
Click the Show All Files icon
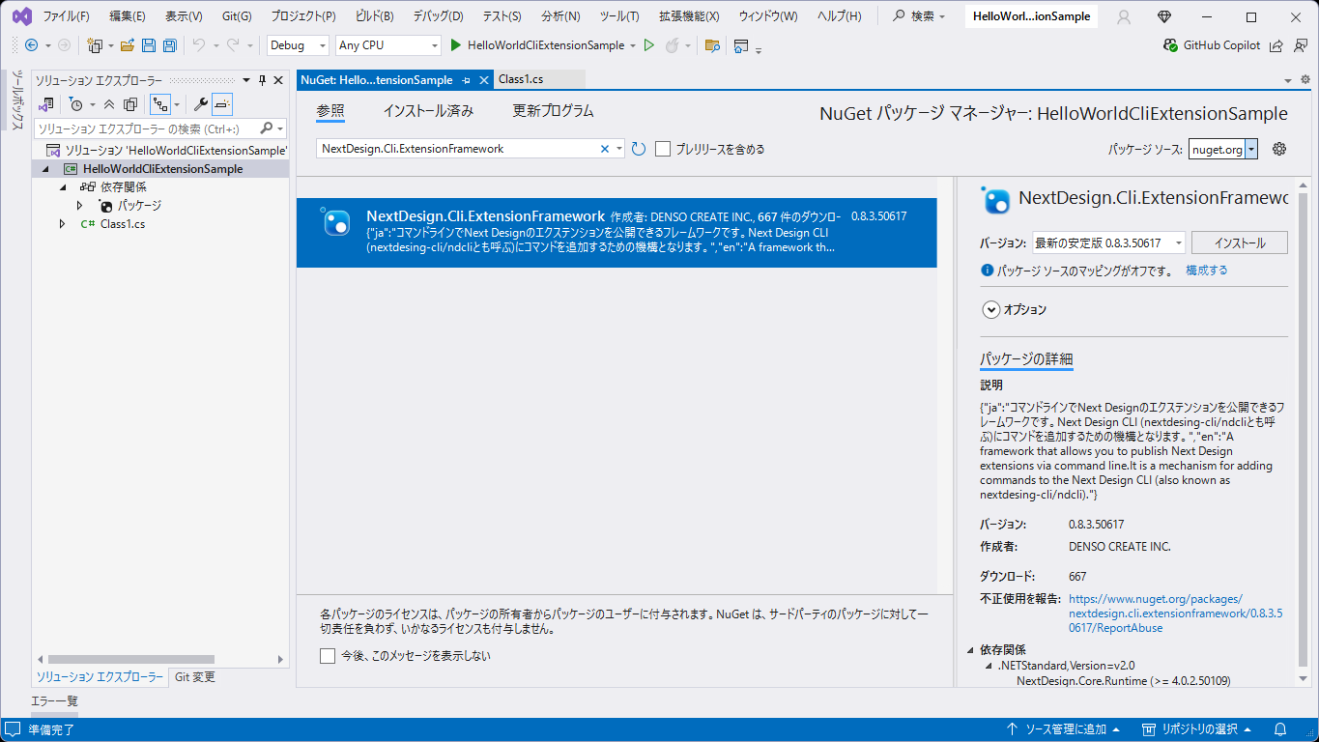click(x=130, y=104)
